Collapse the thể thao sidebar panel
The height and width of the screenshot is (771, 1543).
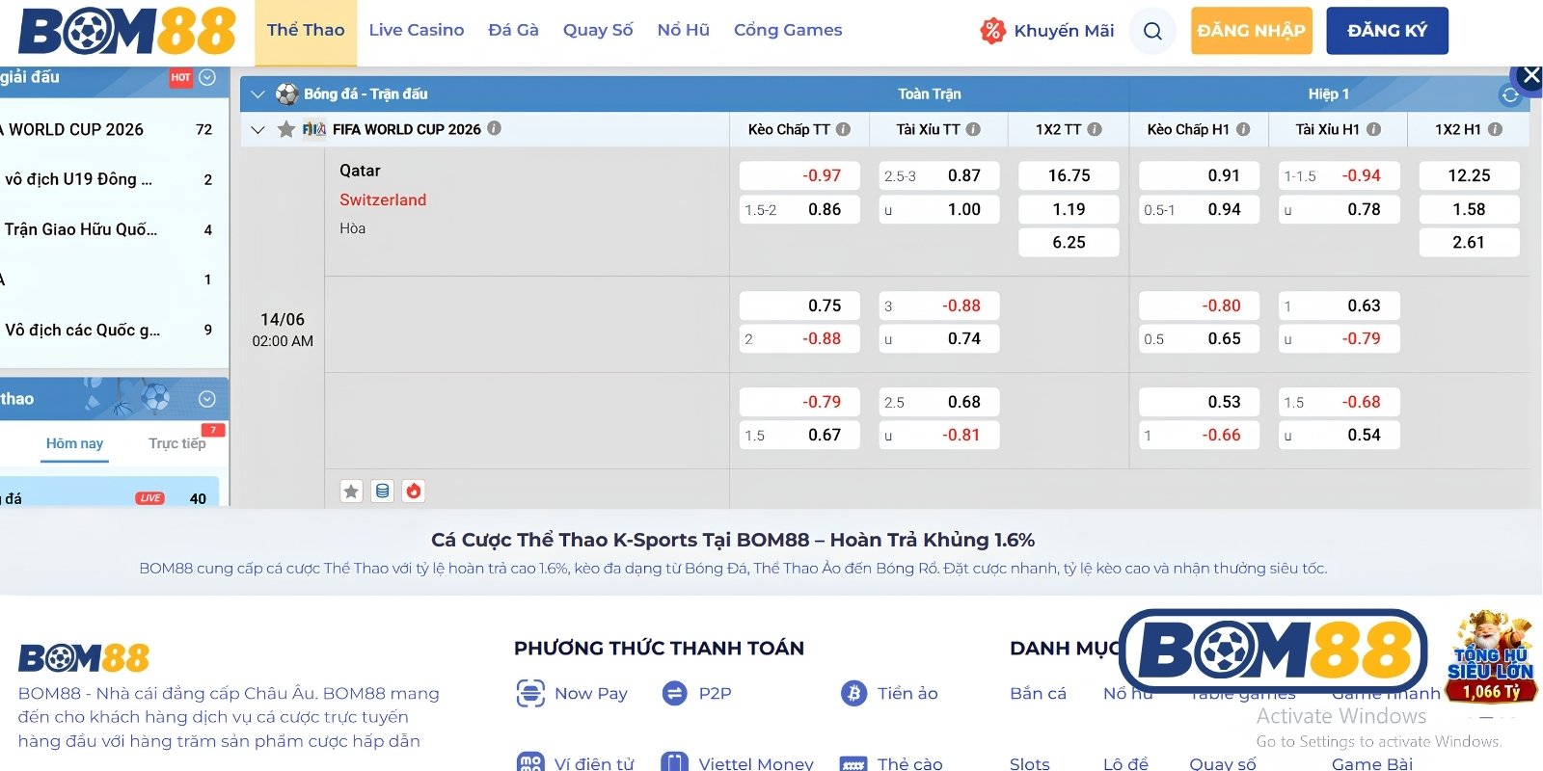tap(207, 399)
